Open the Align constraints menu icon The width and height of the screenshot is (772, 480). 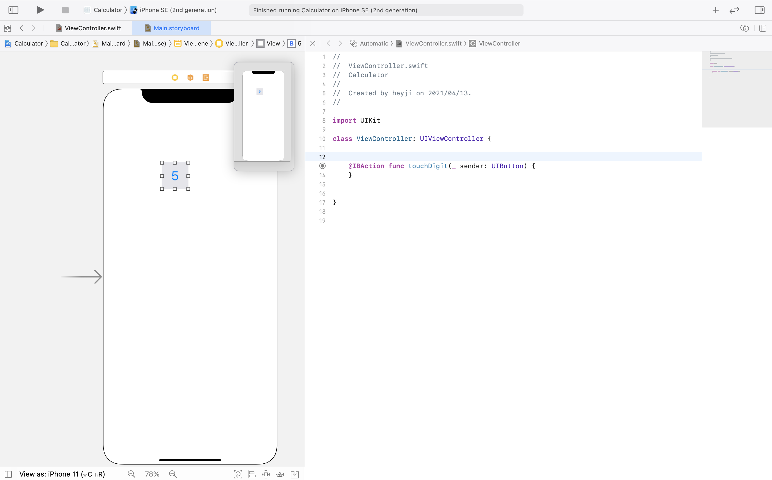click(x=252, y=474)
